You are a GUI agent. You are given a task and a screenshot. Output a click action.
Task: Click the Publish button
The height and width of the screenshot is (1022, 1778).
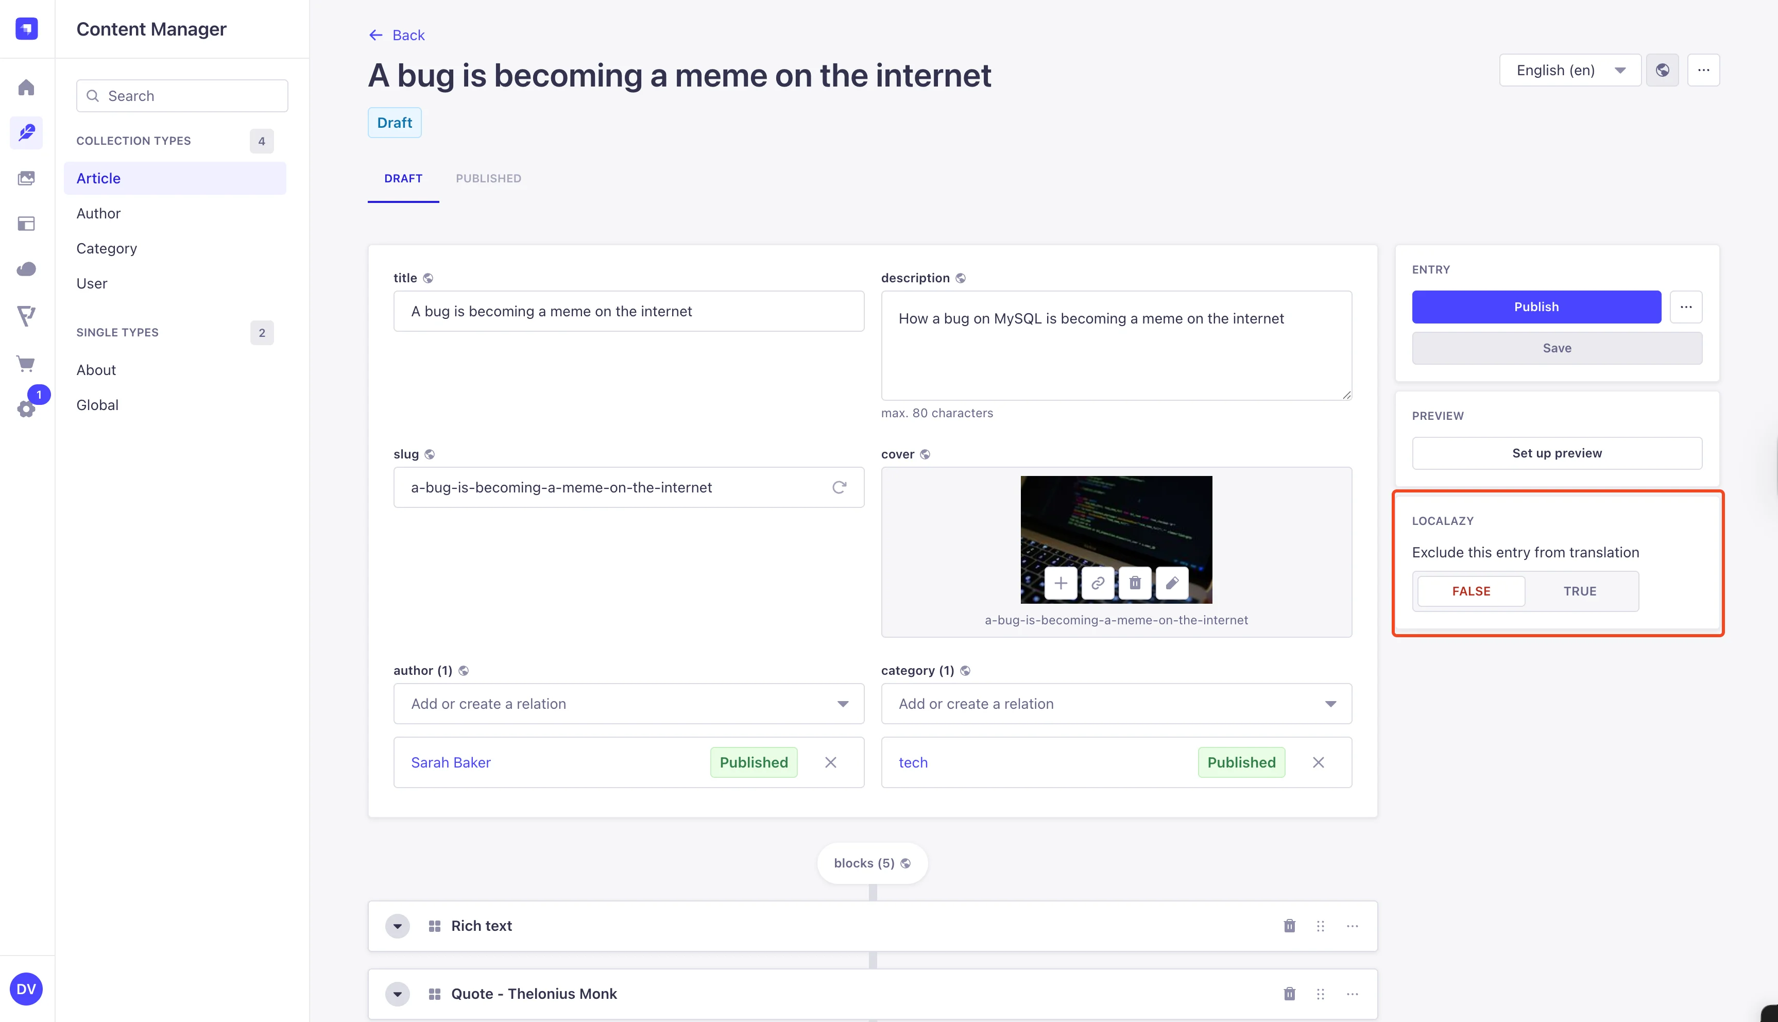coord(1536,306)
